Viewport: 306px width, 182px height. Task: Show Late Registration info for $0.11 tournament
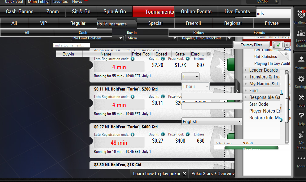tap(133, 97)
